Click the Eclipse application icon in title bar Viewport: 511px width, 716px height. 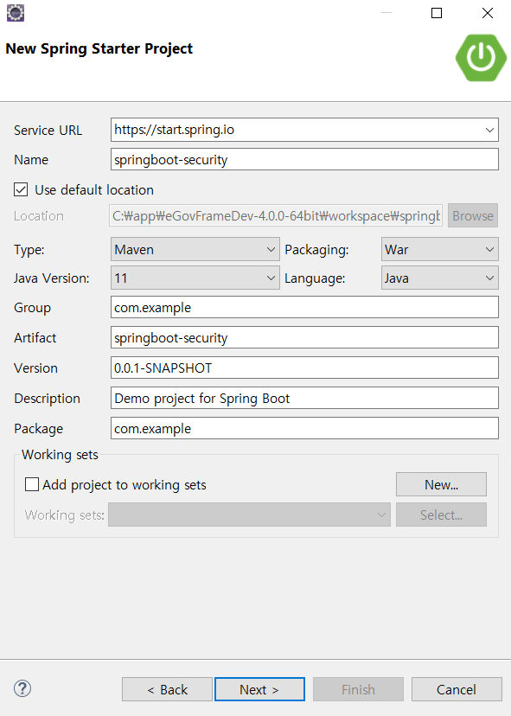(x=16, y=13)
